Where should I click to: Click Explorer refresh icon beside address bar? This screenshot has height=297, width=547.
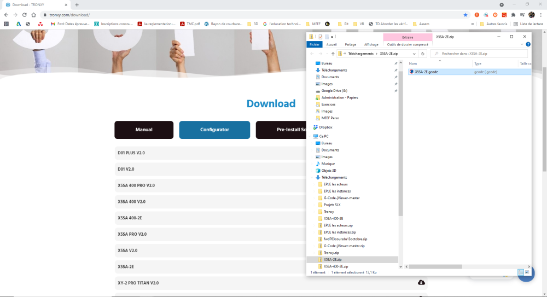click(x=422, y=54)
